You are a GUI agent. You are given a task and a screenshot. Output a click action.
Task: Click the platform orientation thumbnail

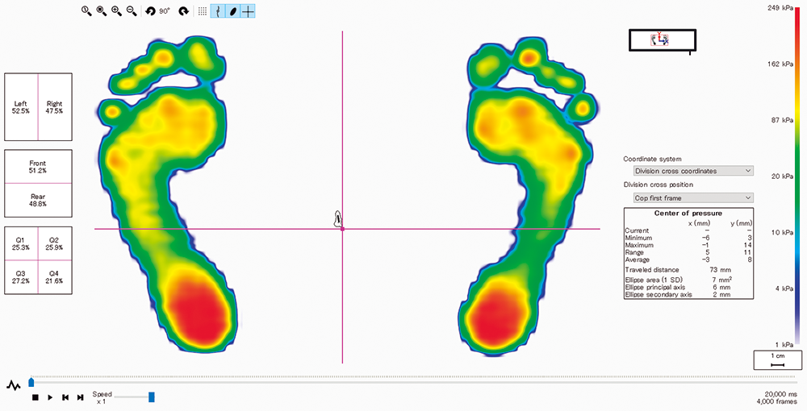[x=661, y=39]
